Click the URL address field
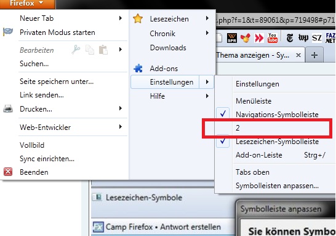This screenshot has width=336, height=236. tap(275, 20)
